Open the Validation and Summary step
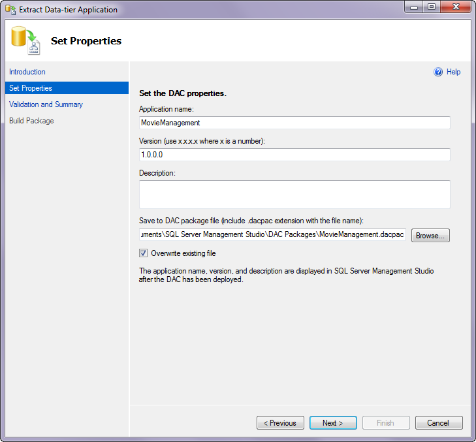 (46, 104)
